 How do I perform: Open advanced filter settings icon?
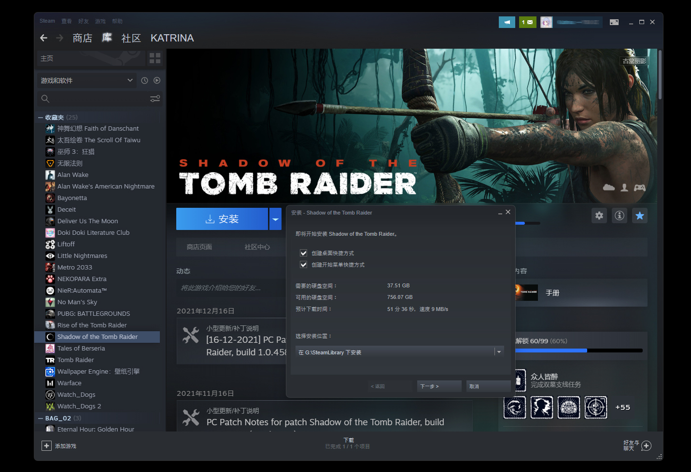coord(155,99)
